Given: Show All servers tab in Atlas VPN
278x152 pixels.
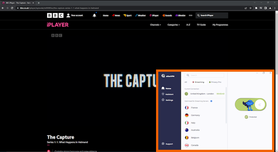Looking at the screenshot, I should point(186,82).
